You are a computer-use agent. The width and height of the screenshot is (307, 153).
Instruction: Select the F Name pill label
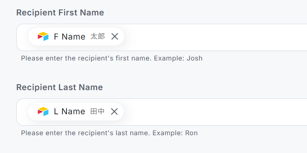(x=70, y=37)
